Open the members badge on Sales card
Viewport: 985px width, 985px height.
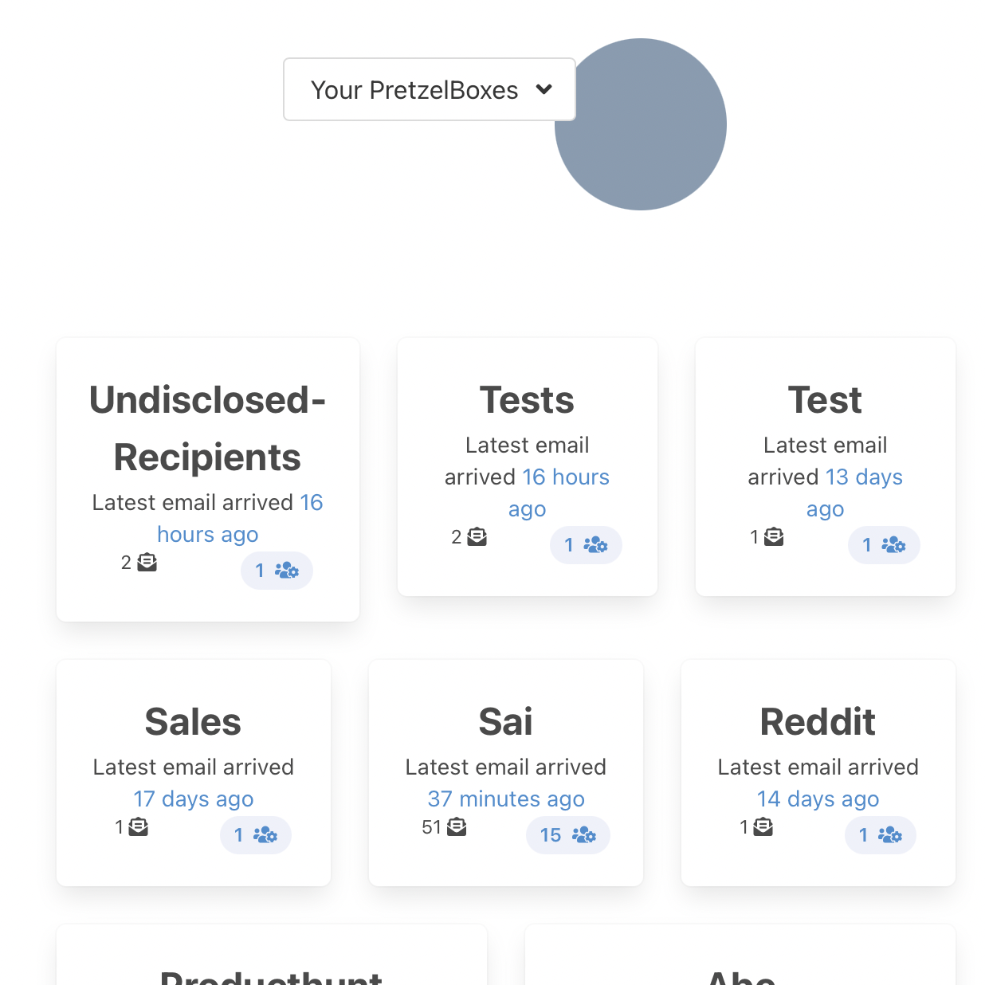coord(256,835)
